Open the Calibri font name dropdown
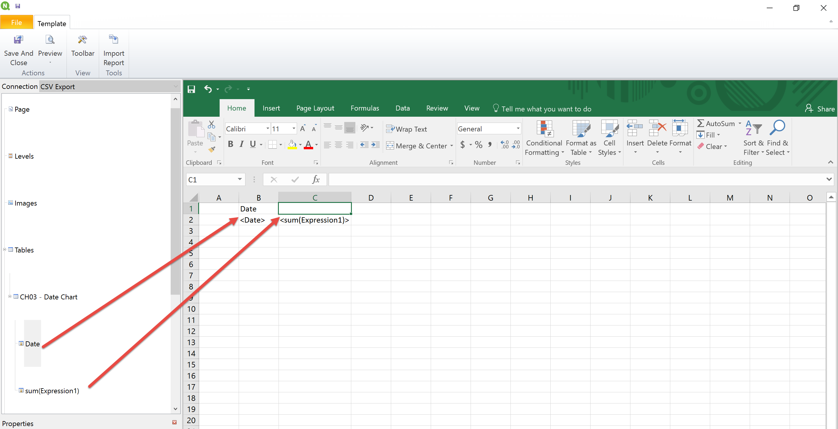 click(267, 128)
